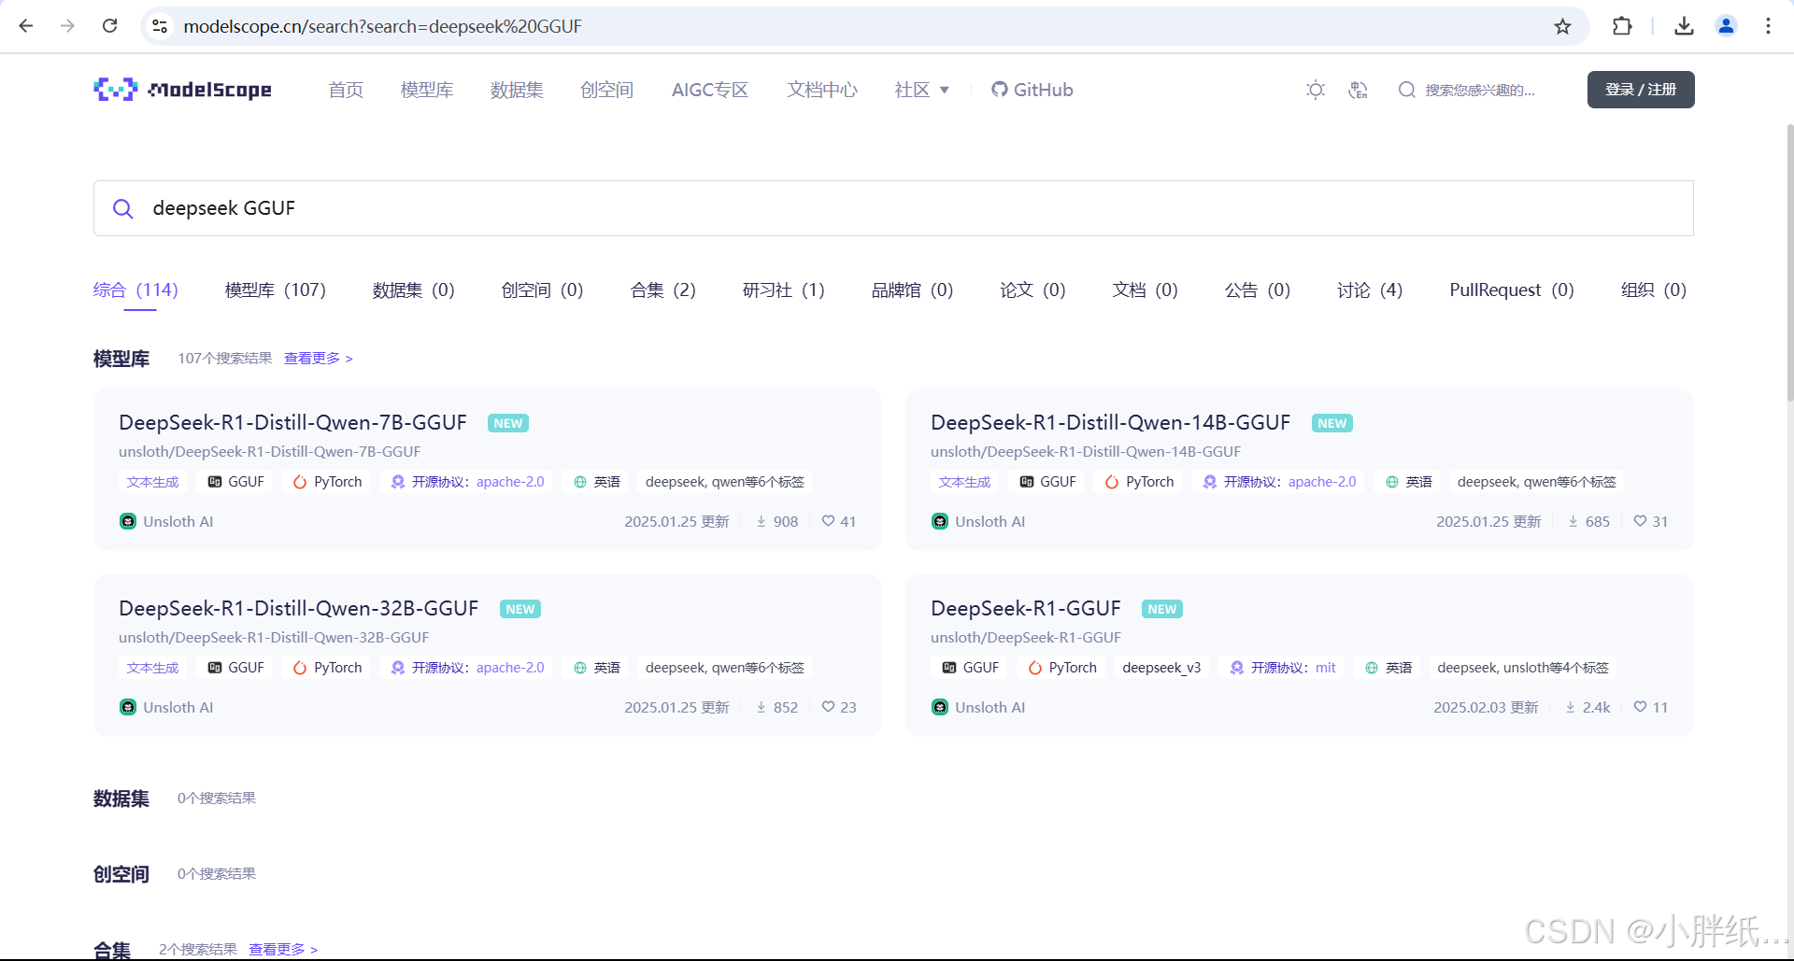
Task: Select the 合集 (2) results tab
Action: coord(663,290)
